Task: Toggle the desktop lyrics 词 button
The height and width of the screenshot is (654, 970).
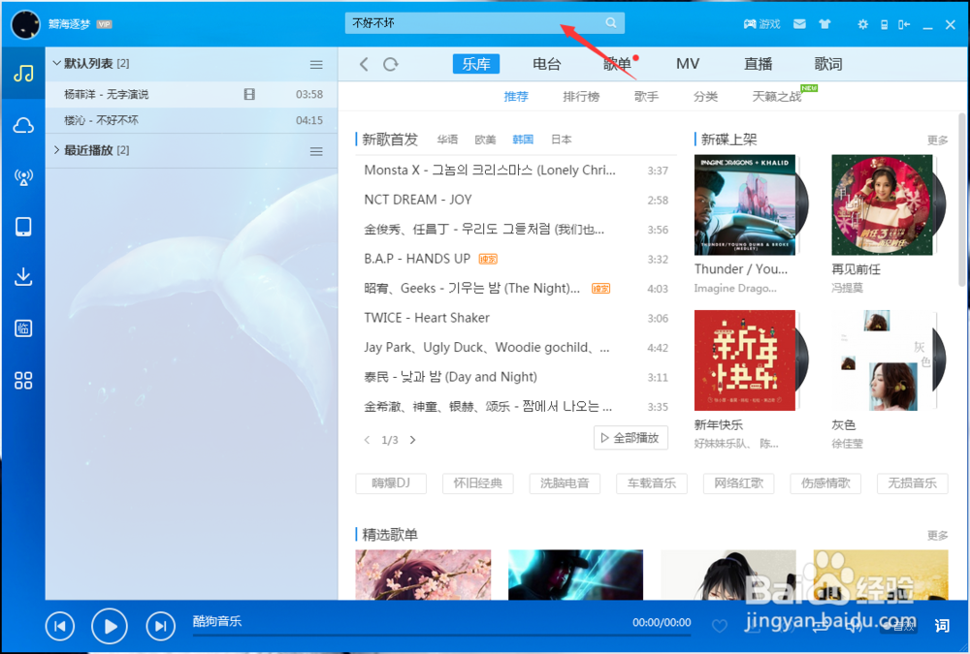Action: (x=942, y=626)
